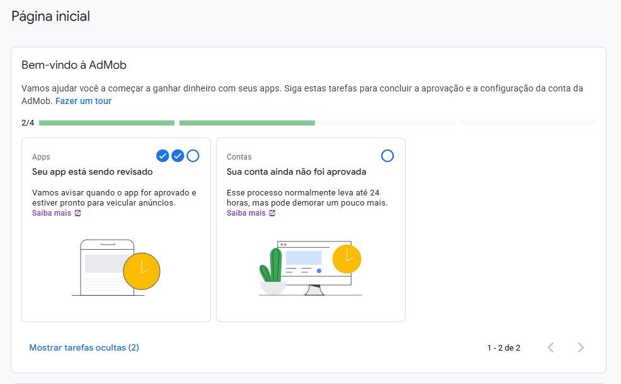
Task: Click the first green progress bar segment
Action: click(107, 123)
